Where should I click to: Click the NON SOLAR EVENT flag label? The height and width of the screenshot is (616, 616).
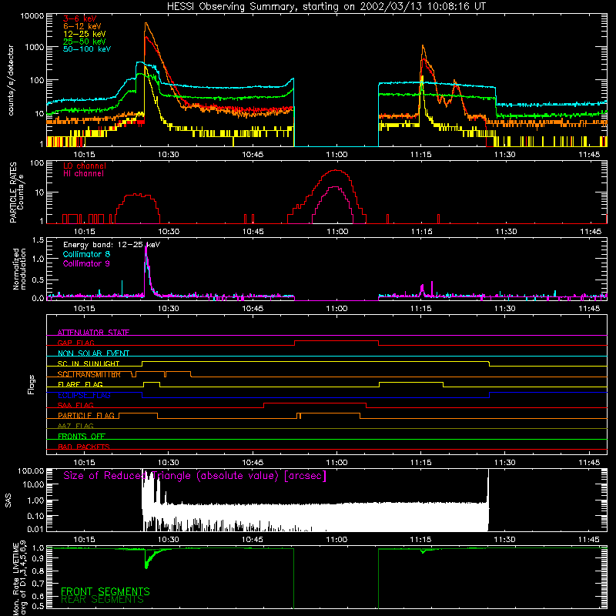coord(93,353)
